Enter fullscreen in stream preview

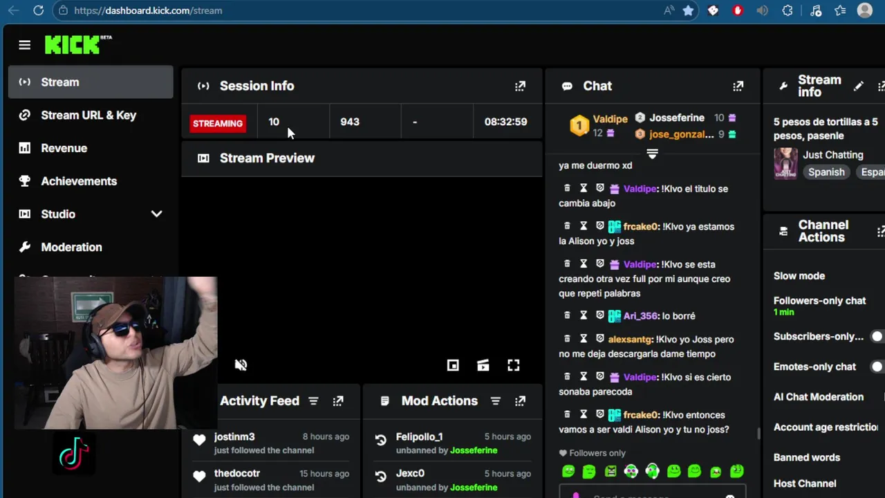pyautogui.click(x=514, y=365)
